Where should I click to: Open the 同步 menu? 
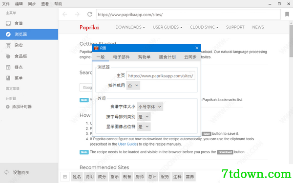click(x=32, y=4)
